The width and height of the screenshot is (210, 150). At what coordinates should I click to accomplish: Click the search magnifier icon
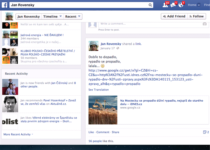(x=150, y=5)
